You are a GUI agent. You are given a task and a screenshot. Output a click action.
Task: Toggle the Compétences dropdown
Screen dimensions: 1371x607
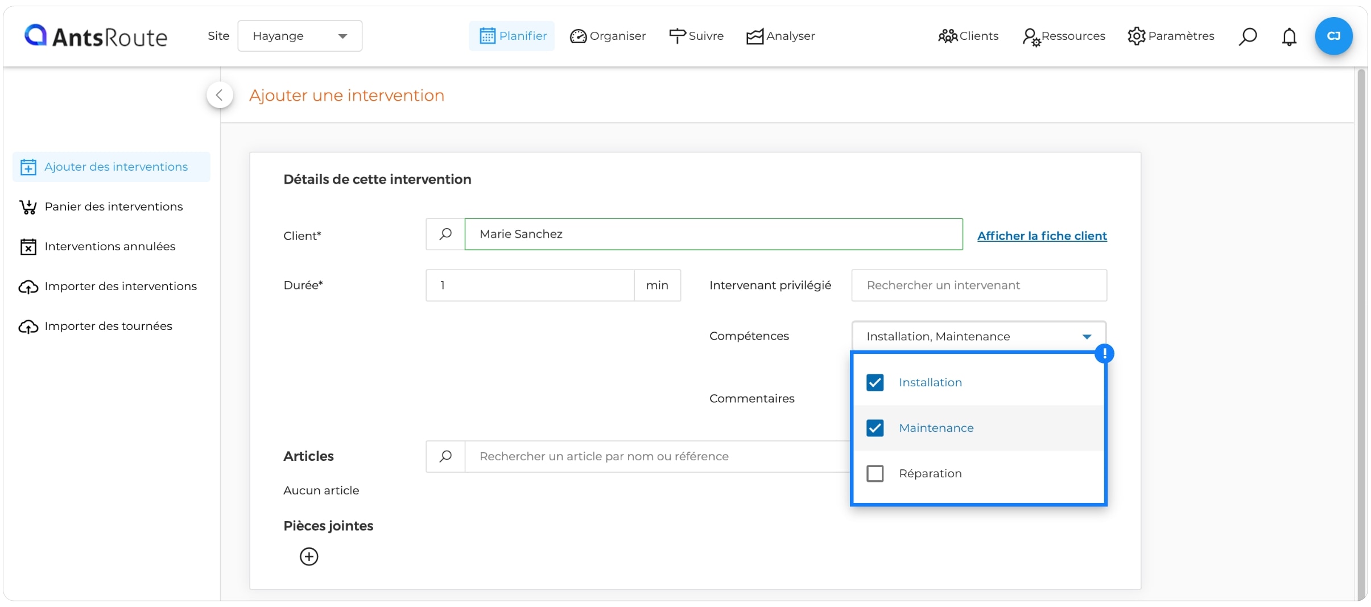point(978,336)
